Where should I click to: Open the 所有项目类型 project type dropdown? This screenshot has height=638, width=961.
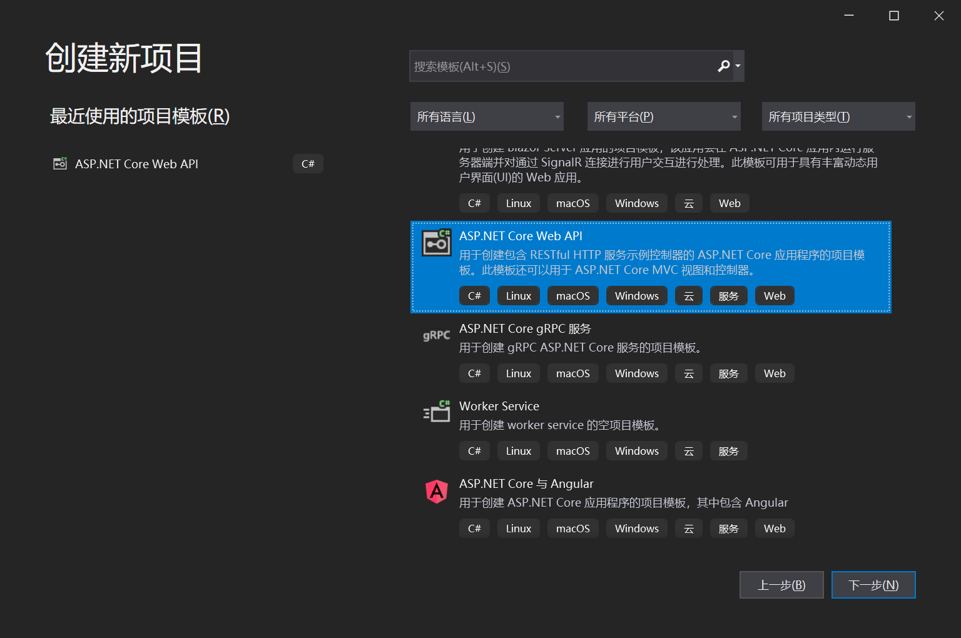(838, 116)
